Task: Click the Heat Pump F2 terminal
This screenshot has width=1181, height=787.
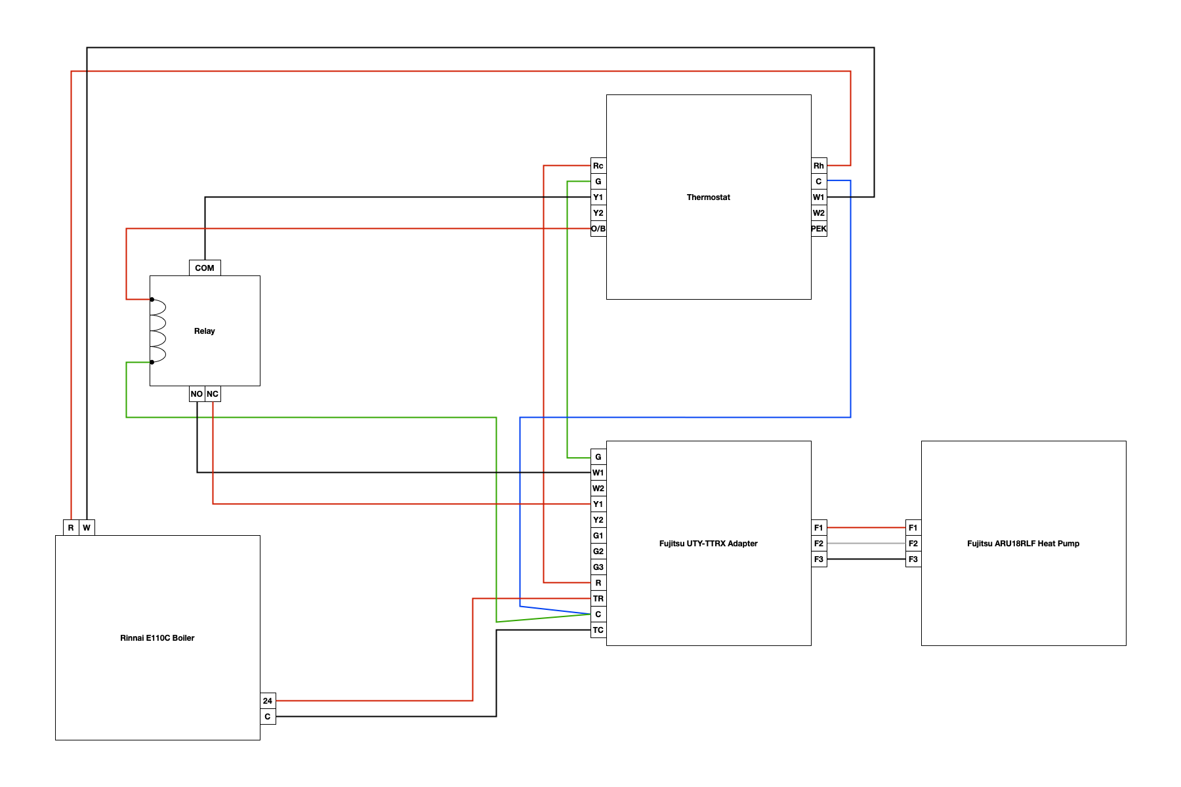Action: 913,544
